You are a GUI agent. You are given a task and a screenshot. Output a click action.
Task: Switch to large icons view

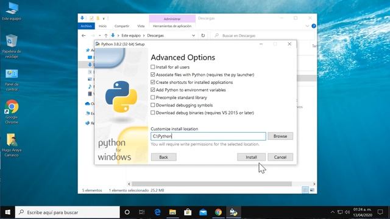tap(312, 190)
